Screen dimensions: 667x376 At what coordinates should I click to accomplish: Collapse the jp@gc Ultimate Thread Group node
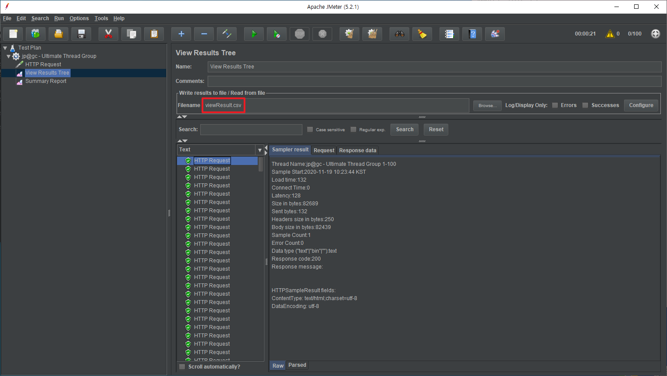point(8,56)
